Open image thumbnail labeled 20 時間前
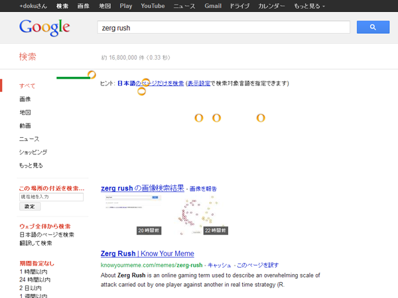 133,215
